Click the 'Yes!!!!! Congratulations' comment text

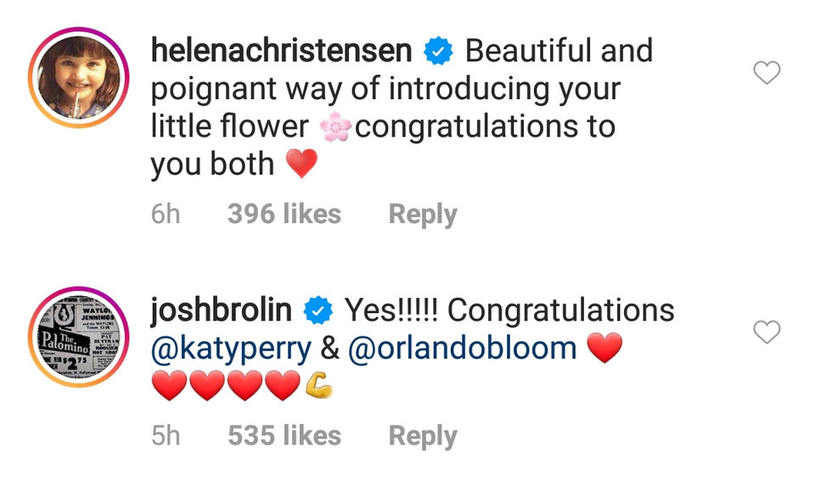click(509, 311)
